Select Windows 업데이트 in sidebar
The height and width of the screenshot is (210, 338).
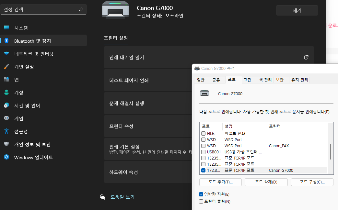(43, 157)
